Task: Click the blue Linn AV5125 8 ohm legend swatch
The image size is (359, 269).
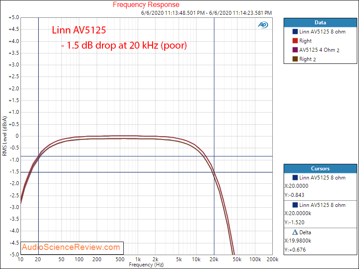Action: [x=295, y=32]
